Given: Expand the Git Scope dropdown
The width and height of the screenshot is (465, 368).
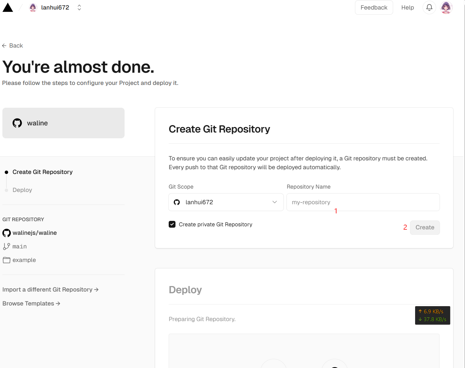Looking at the screenshot, I should [226, 202].
